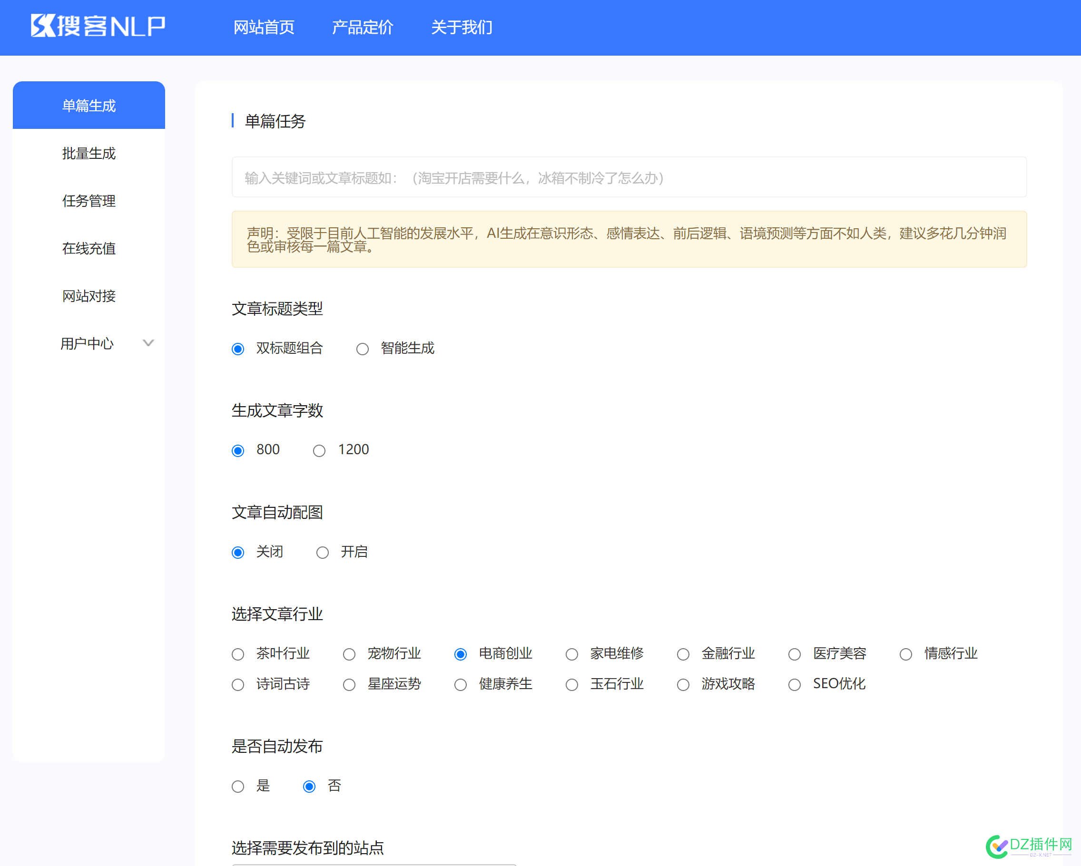1081x866 pixels.
Task: Set auto images to 关闭
Action: point(238,552)
